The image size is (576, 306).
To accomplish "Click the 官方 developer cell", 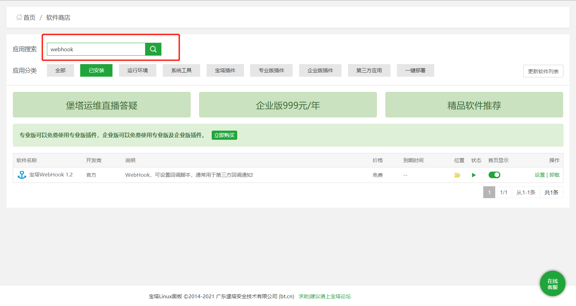I will (91, 175).
